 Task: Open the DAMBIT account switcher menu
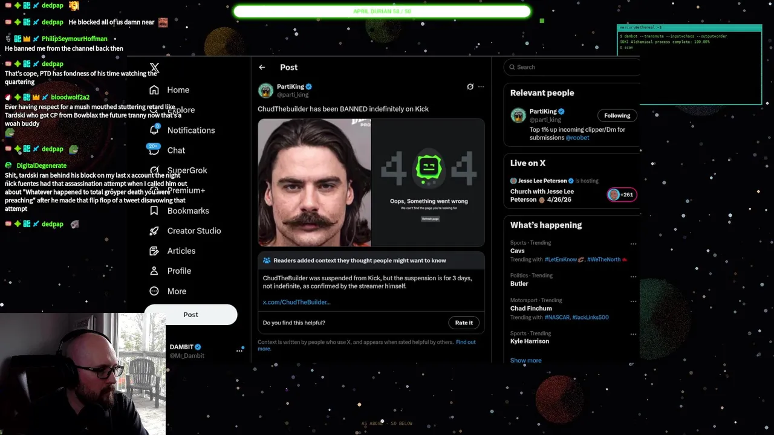coord(239,350)
